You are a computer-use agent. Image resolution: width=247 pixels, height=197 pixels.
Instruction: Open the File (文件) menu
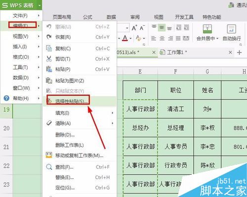[21, 16]
